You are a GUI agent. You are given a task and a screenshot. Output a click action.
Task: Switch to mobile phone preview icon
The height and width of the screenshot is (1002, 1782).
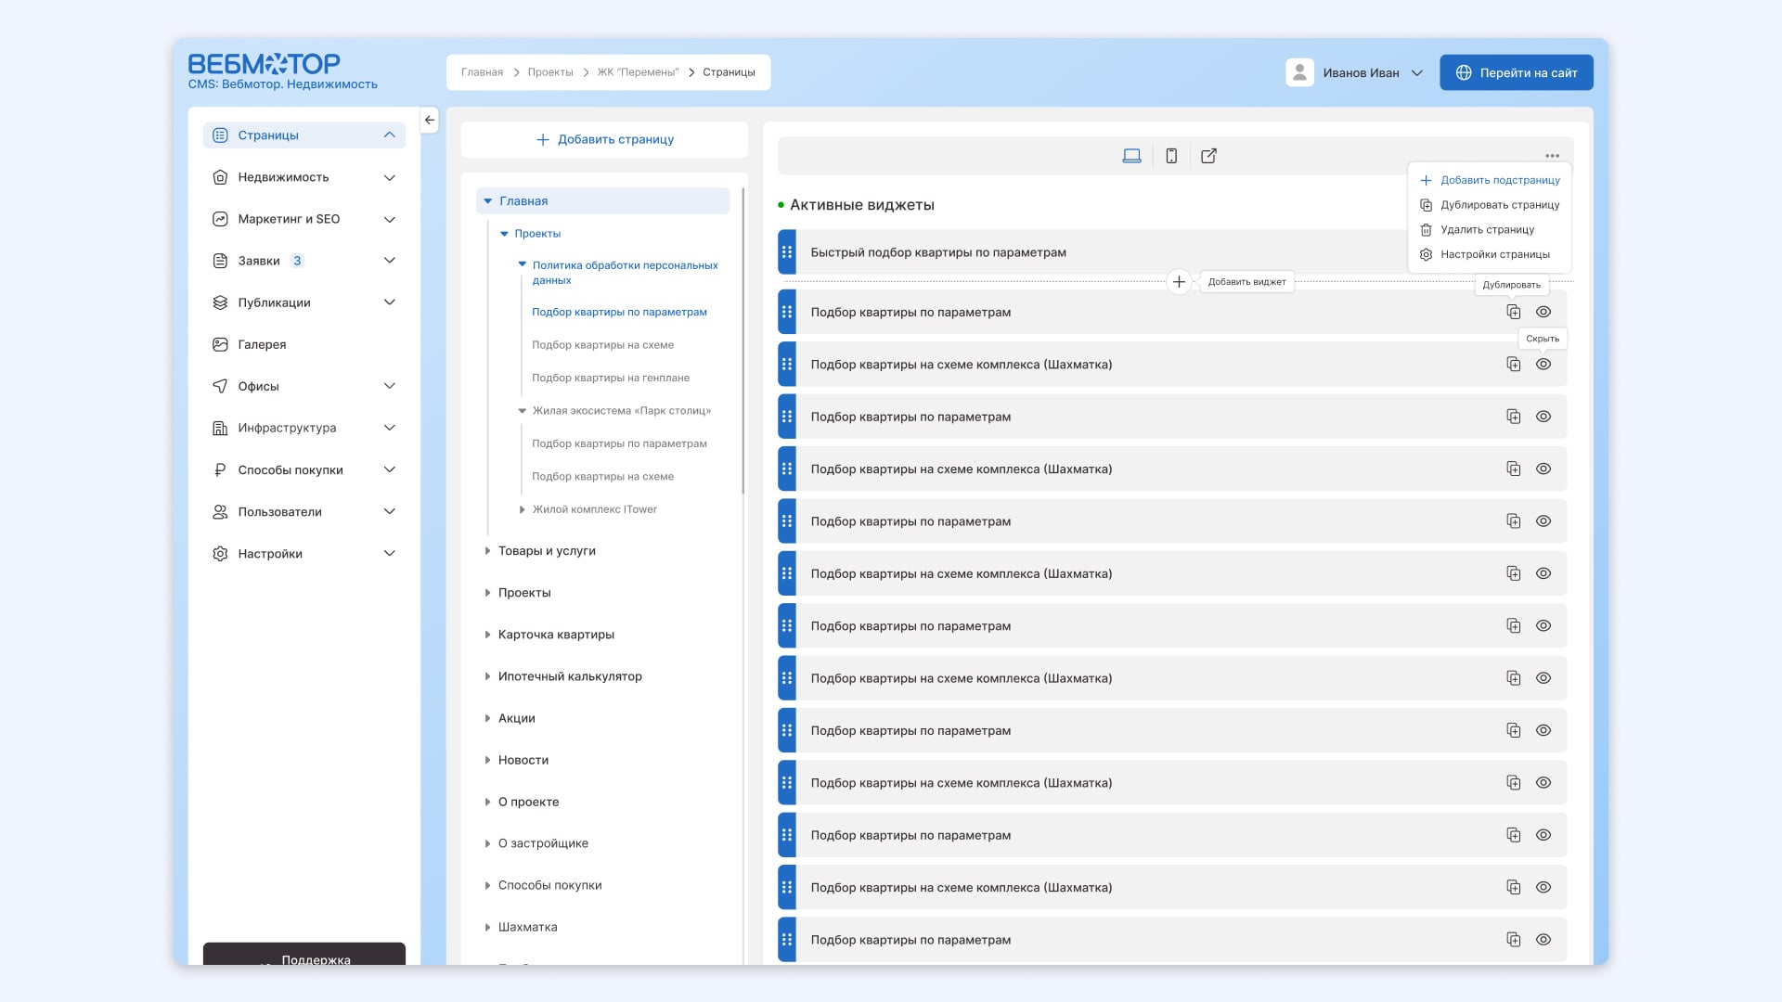1171,156
